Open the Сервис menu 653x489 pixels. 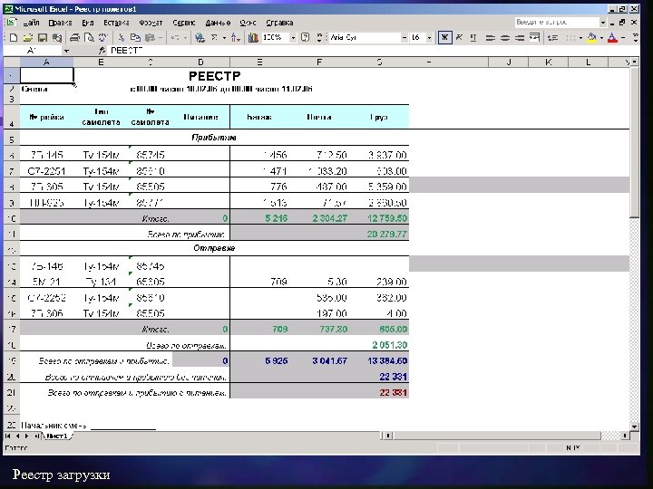click(x=183, y=23)
